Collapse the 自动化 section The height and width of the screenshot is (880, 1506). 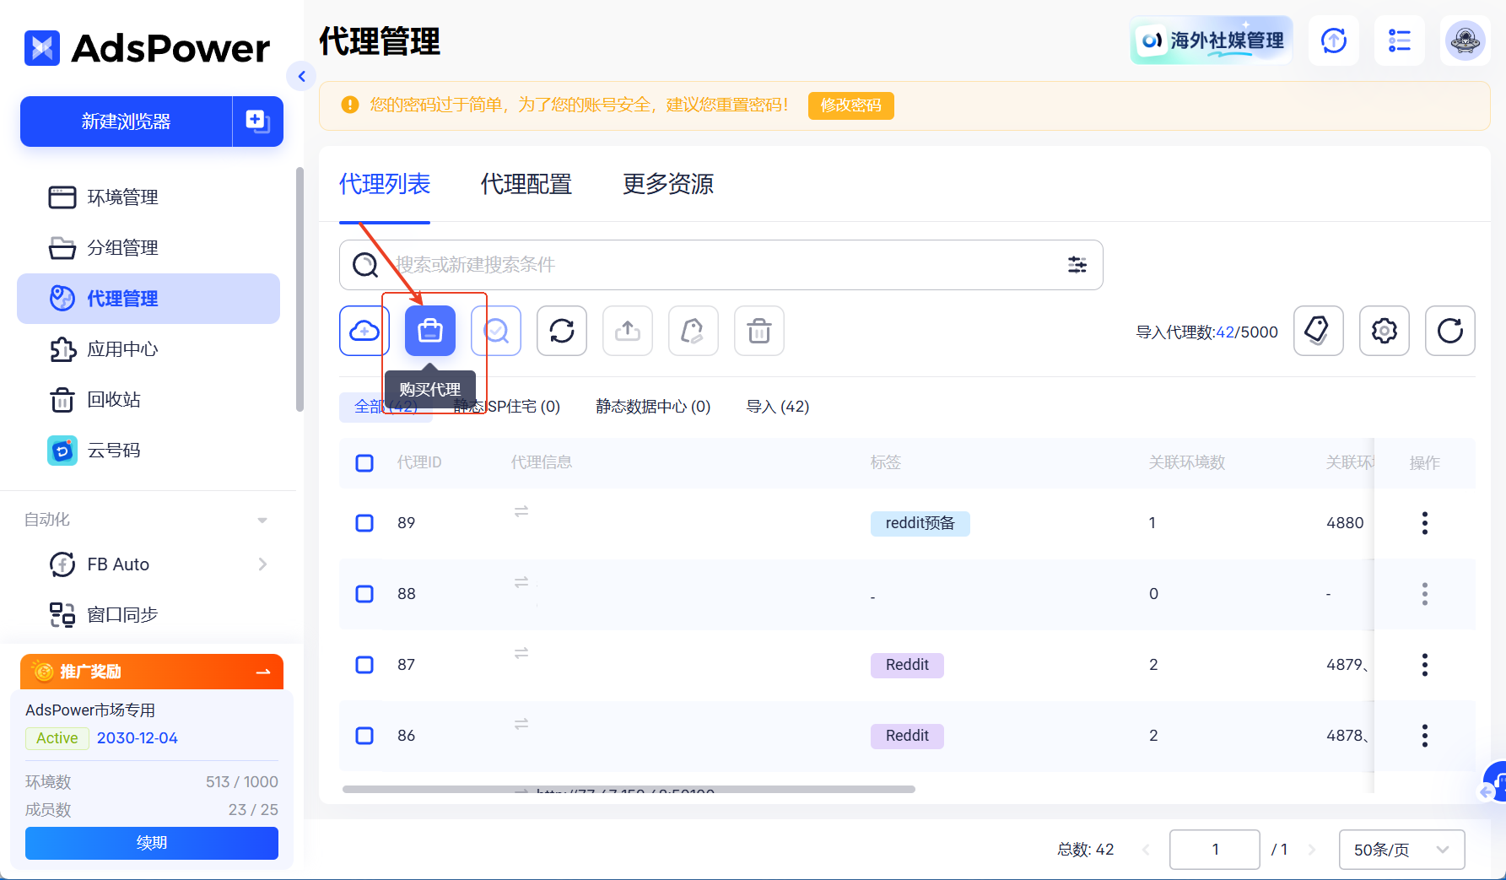pyautogui.click(x=262, y=520)
